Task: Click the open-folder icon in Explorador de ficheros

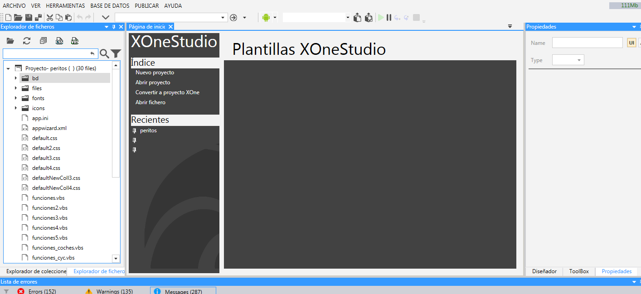Action: (x=10, y=41)
